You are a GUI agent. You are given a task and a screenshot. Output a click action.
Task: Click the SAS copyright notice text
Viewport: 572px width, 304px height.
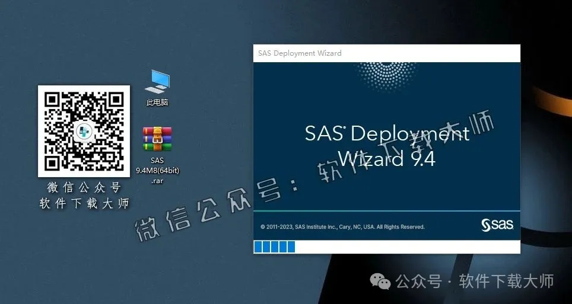[342, 227]
